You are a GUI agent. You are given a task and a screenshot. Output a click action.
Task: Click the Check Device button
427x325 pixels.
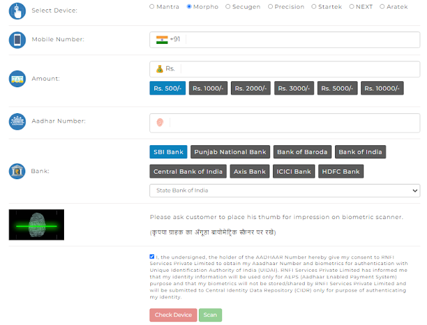click(x=173, y=315)
